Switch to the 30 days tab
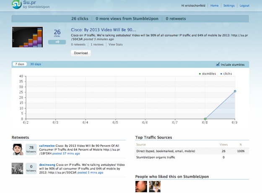This screenshot has width=262, height=193. coord(36,64)
